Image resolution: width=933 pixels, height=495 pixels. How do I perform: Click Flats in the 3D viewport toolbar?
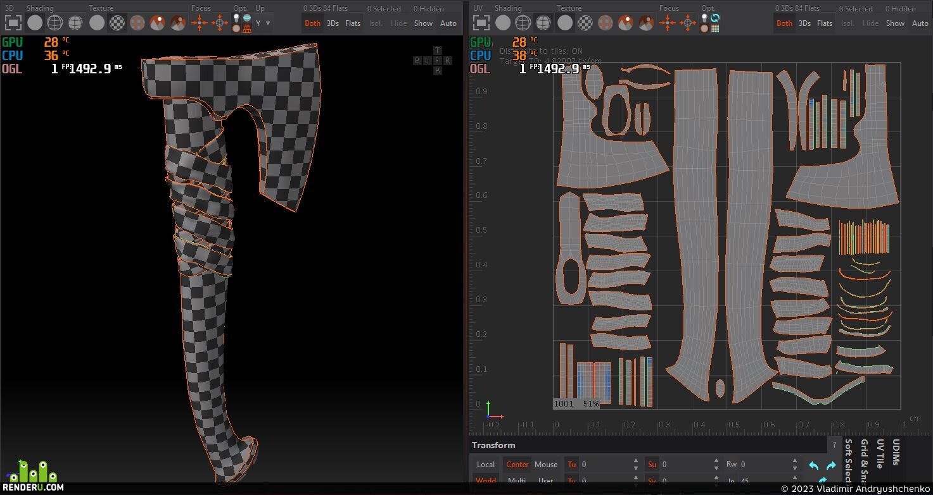click(x=353, y=23)
